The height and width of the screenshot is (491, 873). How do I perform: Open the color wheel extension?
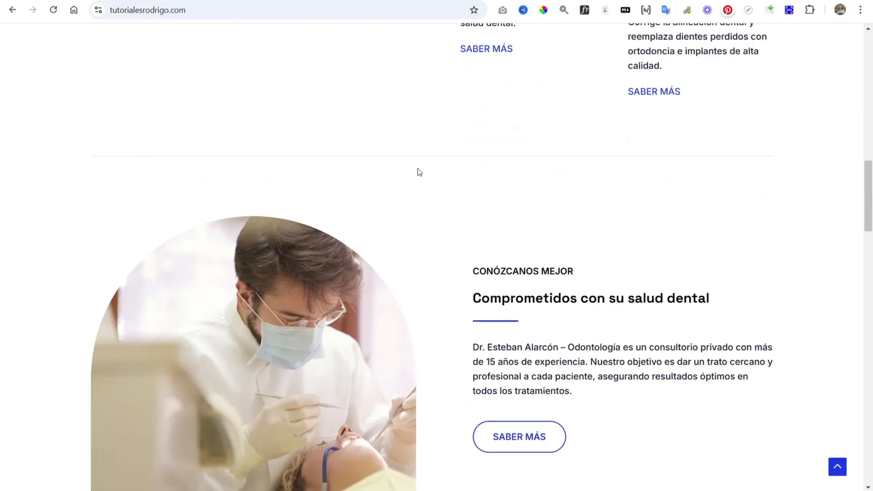coord(543,10)
